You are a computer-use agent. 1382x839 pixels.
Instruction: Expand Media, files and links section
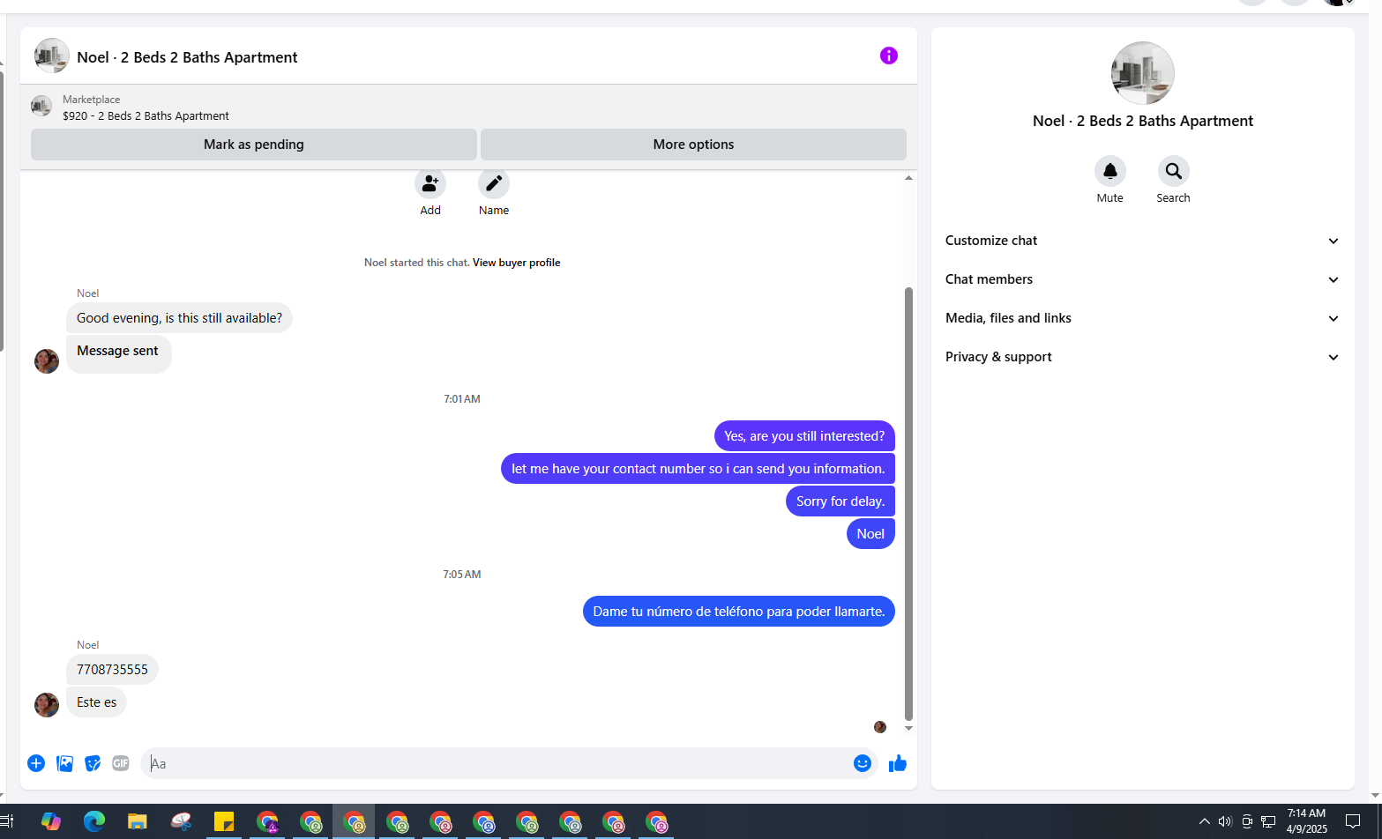point(1142,318)
